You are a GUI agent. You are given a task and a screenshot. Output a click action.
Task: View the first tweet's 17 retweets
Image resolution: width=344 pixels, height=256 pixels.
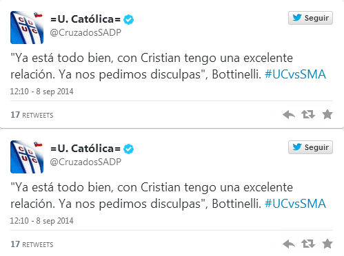click(32, 115)
